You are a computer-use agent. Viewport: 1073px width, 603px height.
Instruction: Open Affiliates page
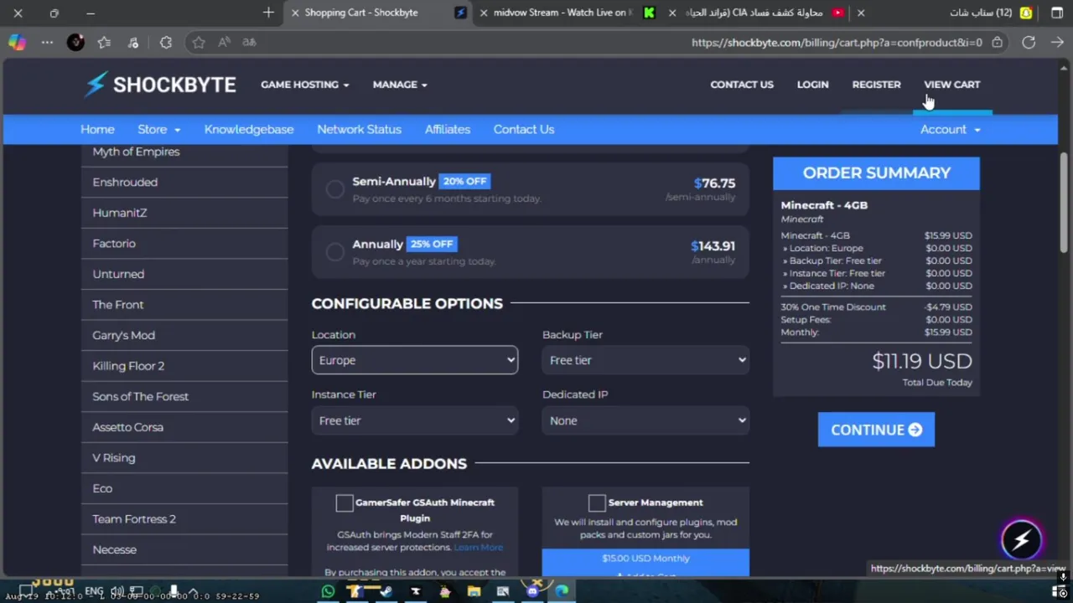(x=448, y=130)
